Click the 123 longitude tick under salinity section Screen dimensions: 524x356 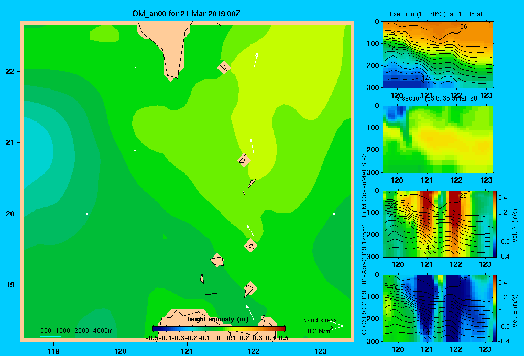click(486, 180)
